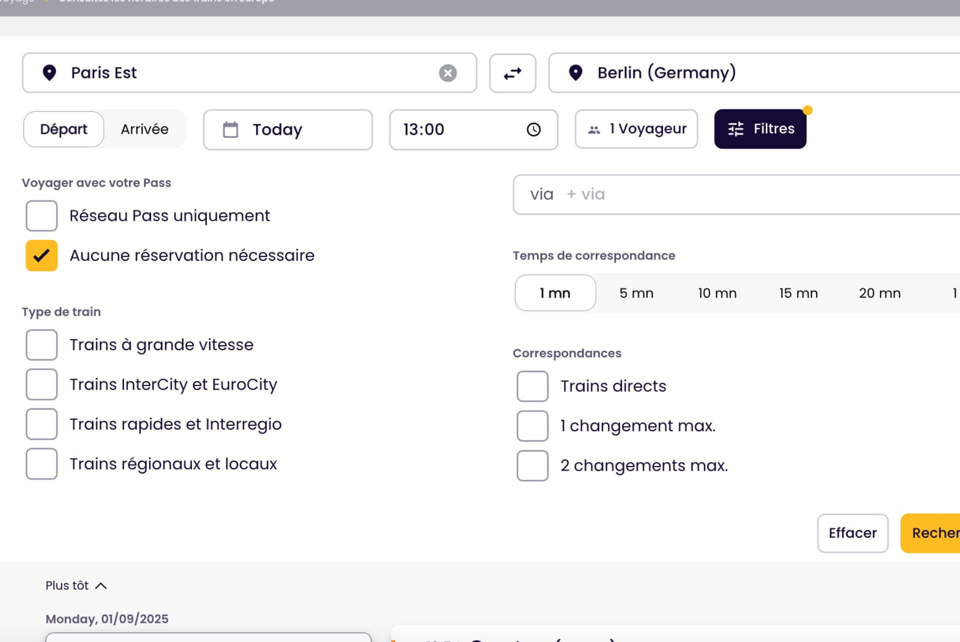Check Trains directs option
Viewport: 960px width, 642px height.
tap(532, 386)
